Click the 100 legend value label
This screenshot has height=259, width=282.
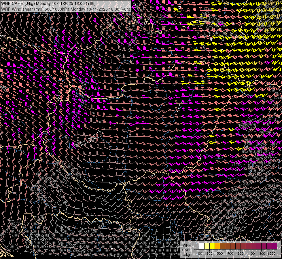click(x=199, y=254)
